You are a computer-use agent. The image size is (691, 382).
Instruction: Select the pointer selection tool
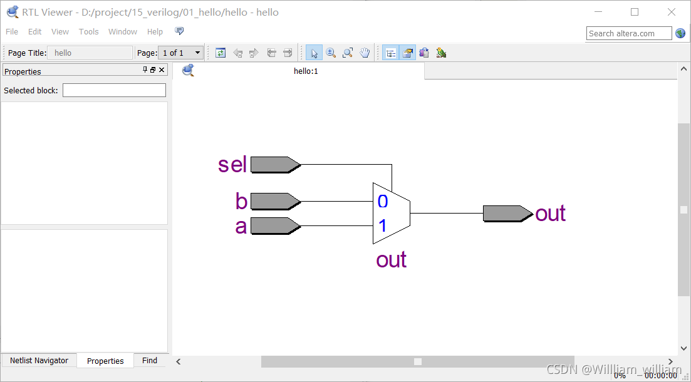(x=314, y=53)
